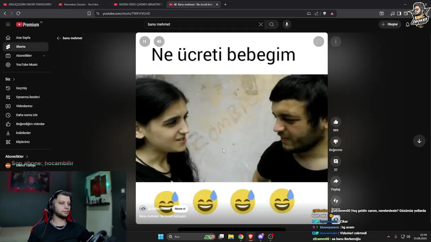The image size is (431, 242).
Task: Bookmark this page icon
Action: pyautogui.click(x=89, y=13)
